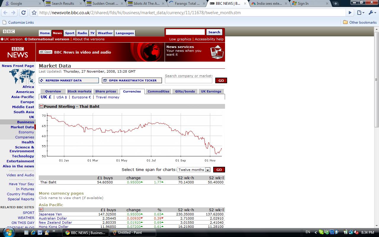Click the world map image in sidebar
This screenshot has height=237, width=379.
click(x=22, y=76)
